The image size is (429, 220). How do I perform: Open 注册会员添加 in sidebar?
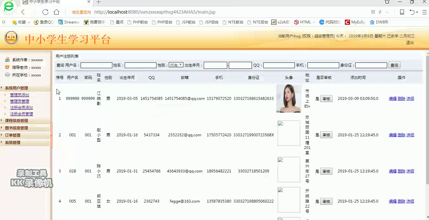click(x=21, y=108)
